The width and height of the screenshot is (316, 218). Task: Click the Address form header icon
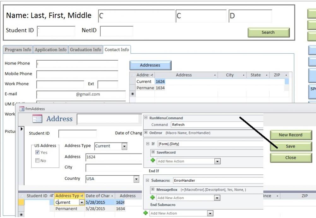(x=37, y=118)
